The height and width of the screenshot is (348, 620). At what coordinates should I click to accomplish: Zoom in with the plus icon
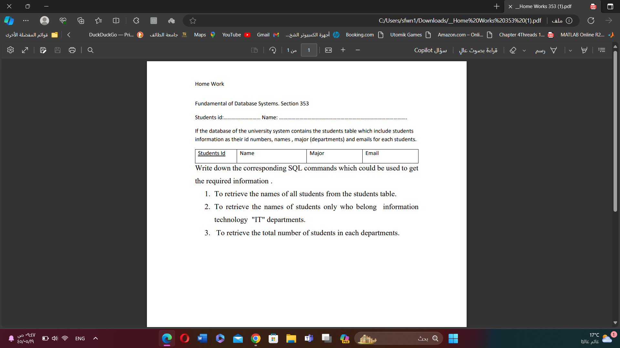point(343,50)
